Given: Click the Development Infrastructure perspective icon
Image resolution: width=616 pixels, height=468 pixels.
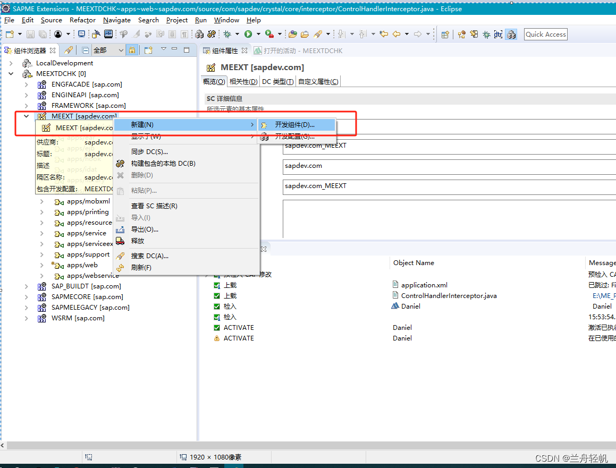Looking at the screenshot, I should tap(511, 35).
